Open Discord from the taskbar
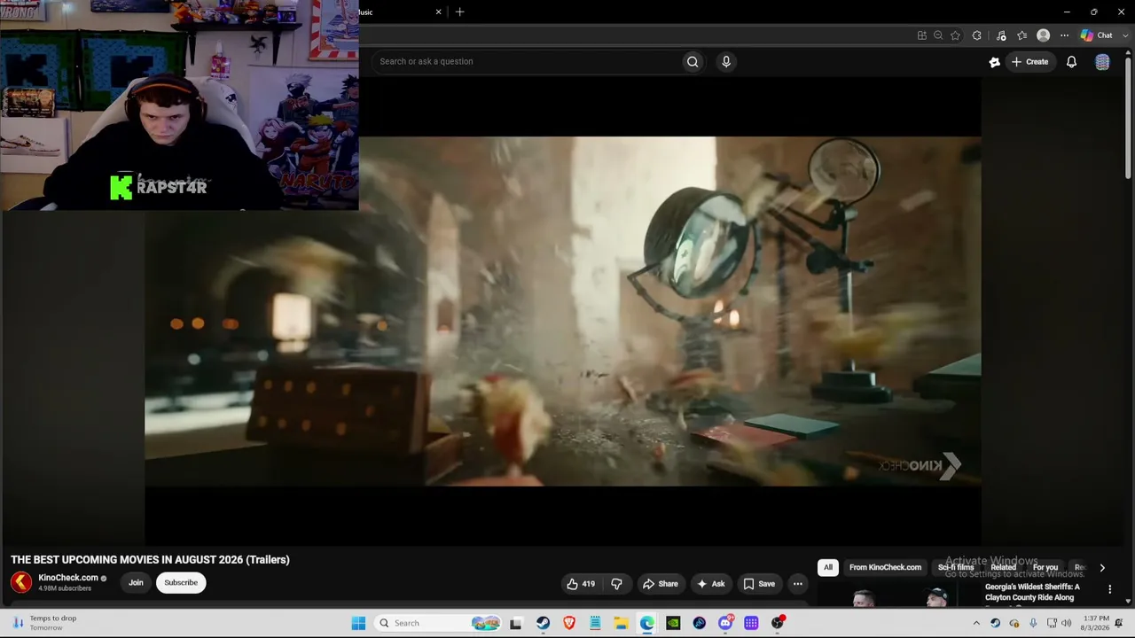 tap(725, 623)
